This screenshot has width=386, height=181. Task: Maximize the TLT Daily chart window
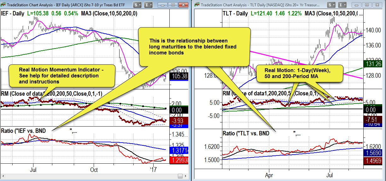click(367, 5)
